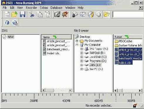
Task: Expand the Data (E:) node
Action: point(82,65)
